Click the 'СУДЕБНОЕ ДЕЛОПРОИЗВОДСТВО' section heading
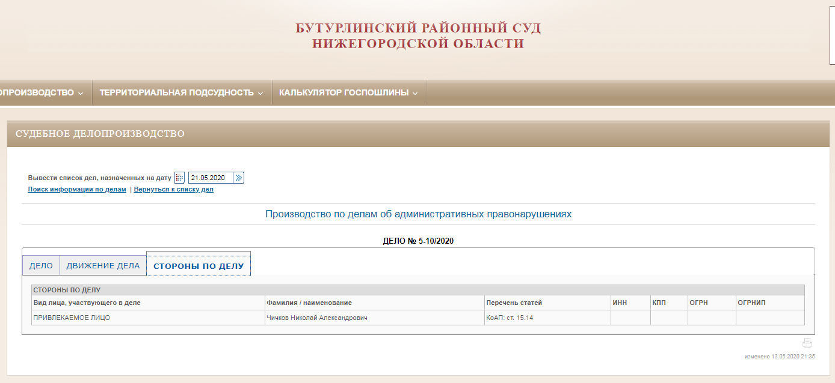 (x=100, y=134)
